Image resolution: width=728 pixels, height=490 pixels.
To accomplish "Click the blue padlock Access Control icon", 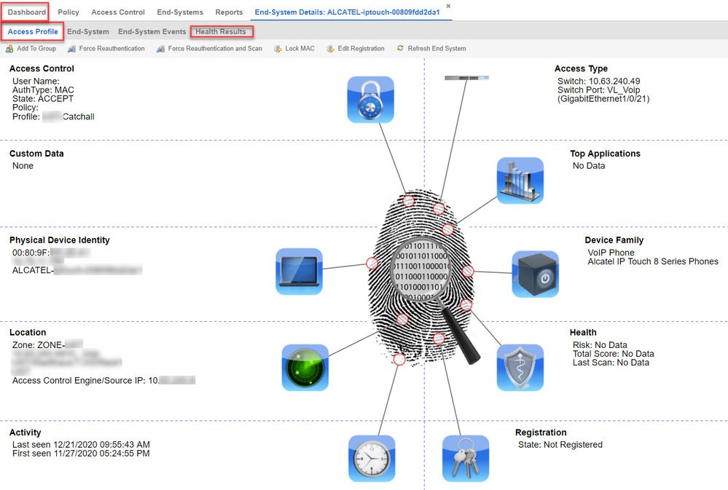I will (370, 100).
